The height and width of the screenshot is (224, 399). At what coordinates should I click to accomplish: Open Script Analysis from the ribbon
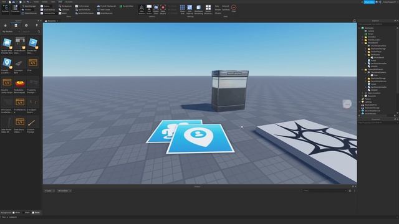tap(47, 10)
